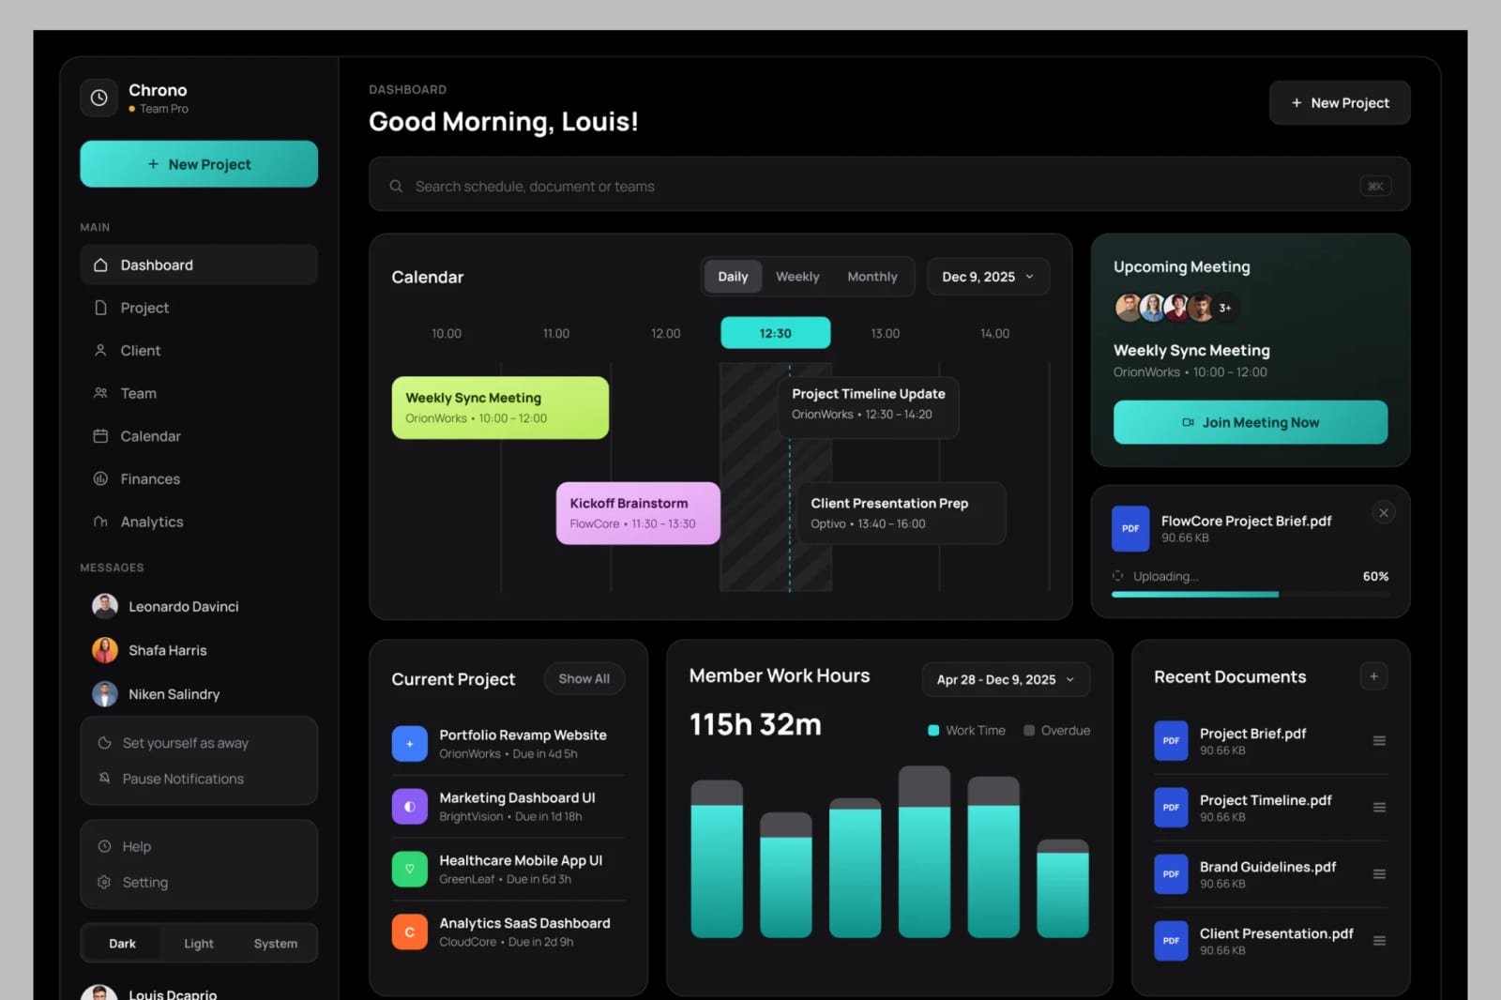Click the top-right New Project button
Viewport: 1501px width, 1000px height.
(x=1340, y=103)
